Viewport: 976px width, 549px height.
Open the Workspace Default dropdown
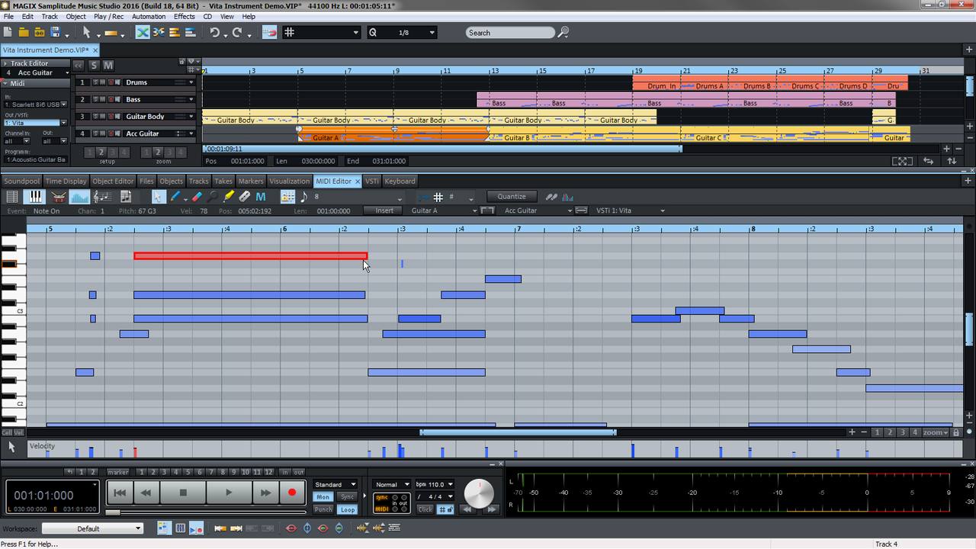(92, 528)
